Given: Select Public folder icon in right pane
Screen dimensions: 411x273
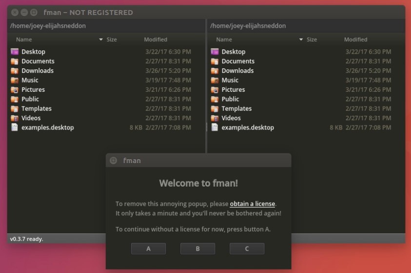Looking at the screenshot, I should (x=215, y=99).
